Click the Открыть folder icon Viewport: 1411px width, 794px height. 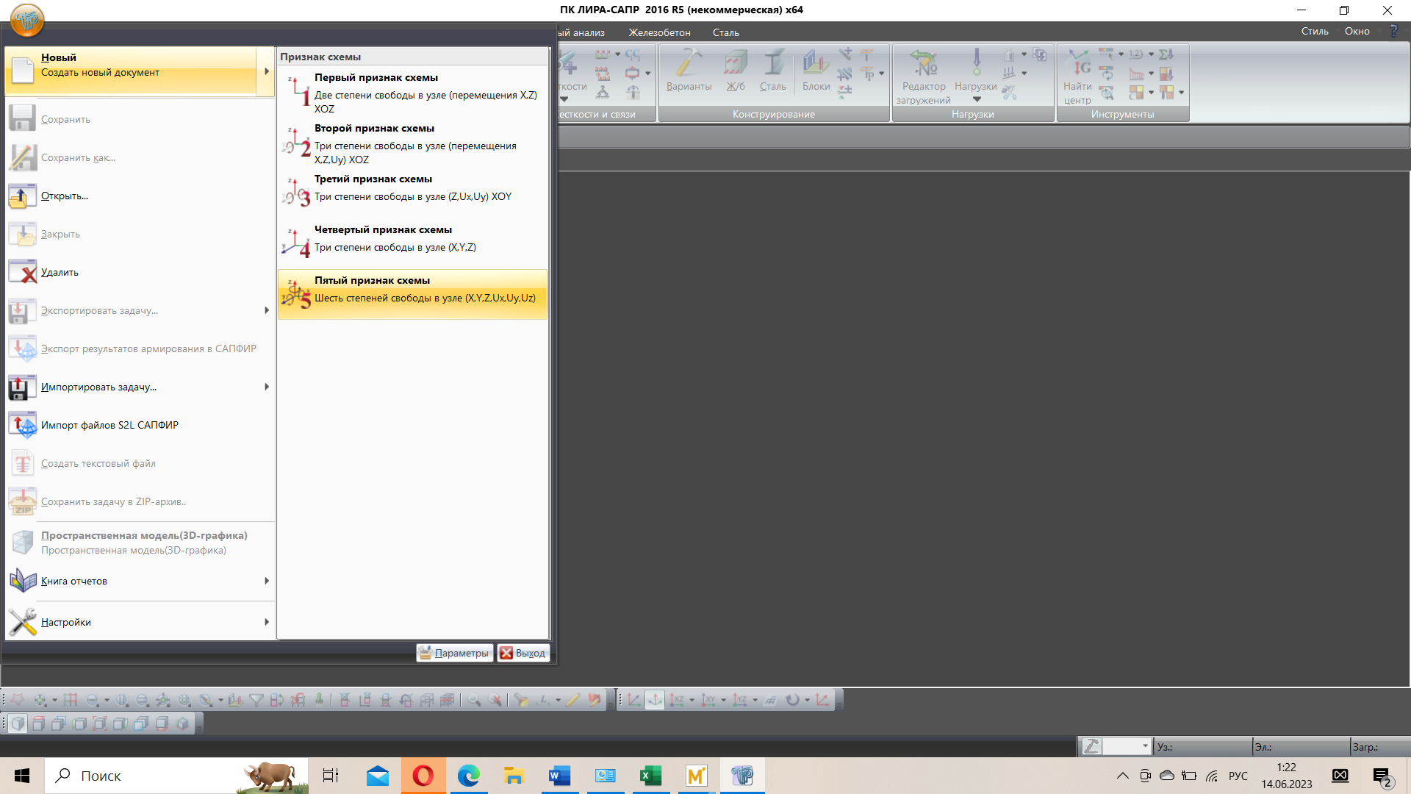pyautogui.click(x=23, y=196)
